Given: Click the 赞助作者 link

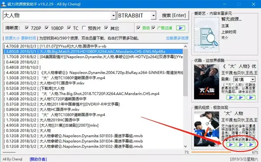Looking at the screenshot, I should coord(38,159).
